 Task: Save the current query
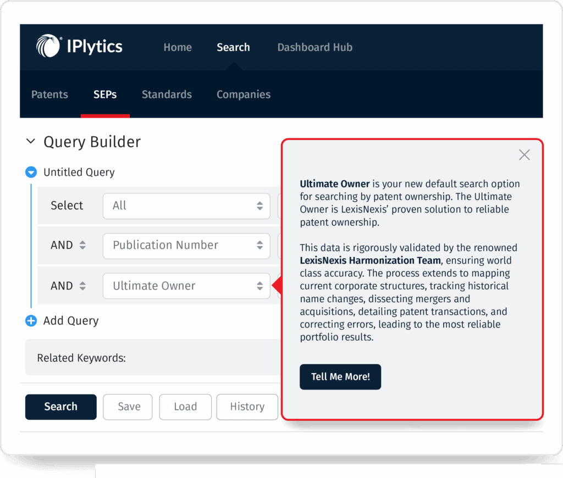[129, 407]
